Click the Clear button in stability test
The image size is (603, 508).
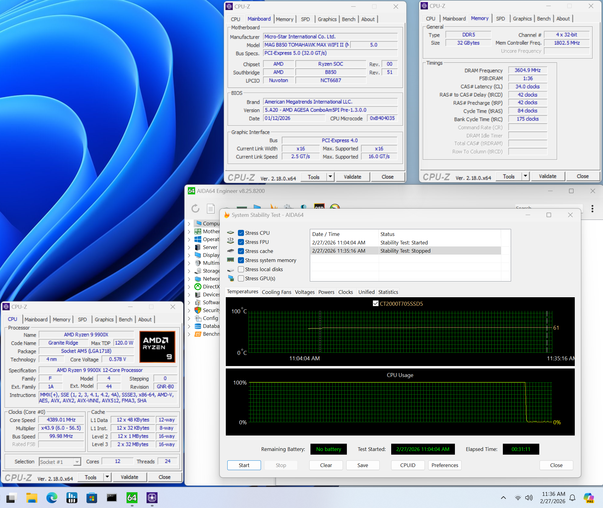point(326,465)
